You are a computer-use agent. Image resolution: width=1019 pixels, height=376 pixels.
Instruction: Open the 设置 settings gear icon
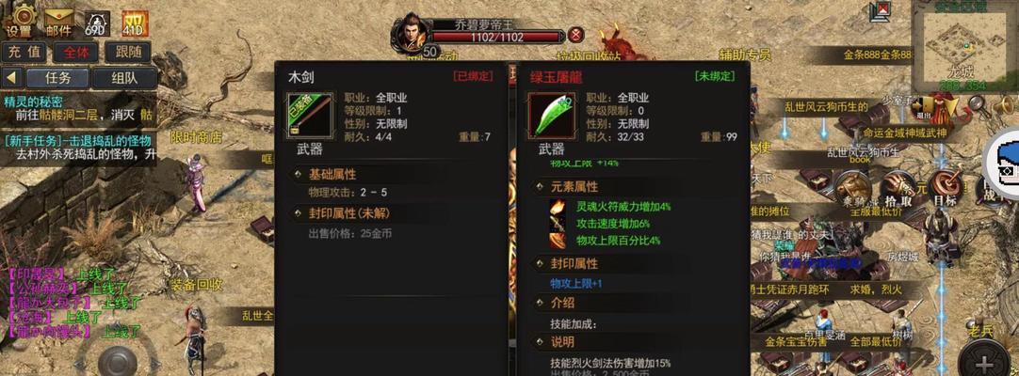[22, 20]
